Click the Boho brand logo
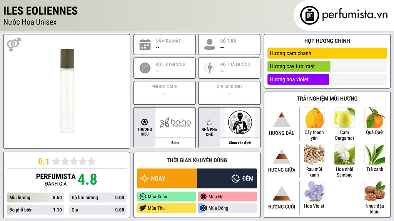 pyautogui.click(x=175, y=122)
